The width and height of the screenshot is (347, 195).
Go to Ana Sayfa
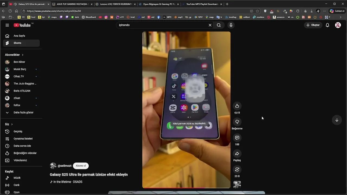click(21, 36)
